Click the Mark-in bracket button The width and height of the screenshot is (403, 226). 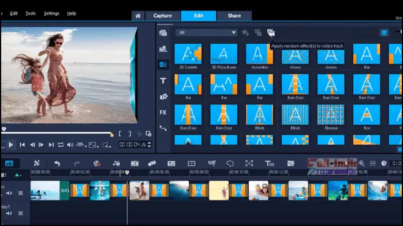tap(120, 134)
